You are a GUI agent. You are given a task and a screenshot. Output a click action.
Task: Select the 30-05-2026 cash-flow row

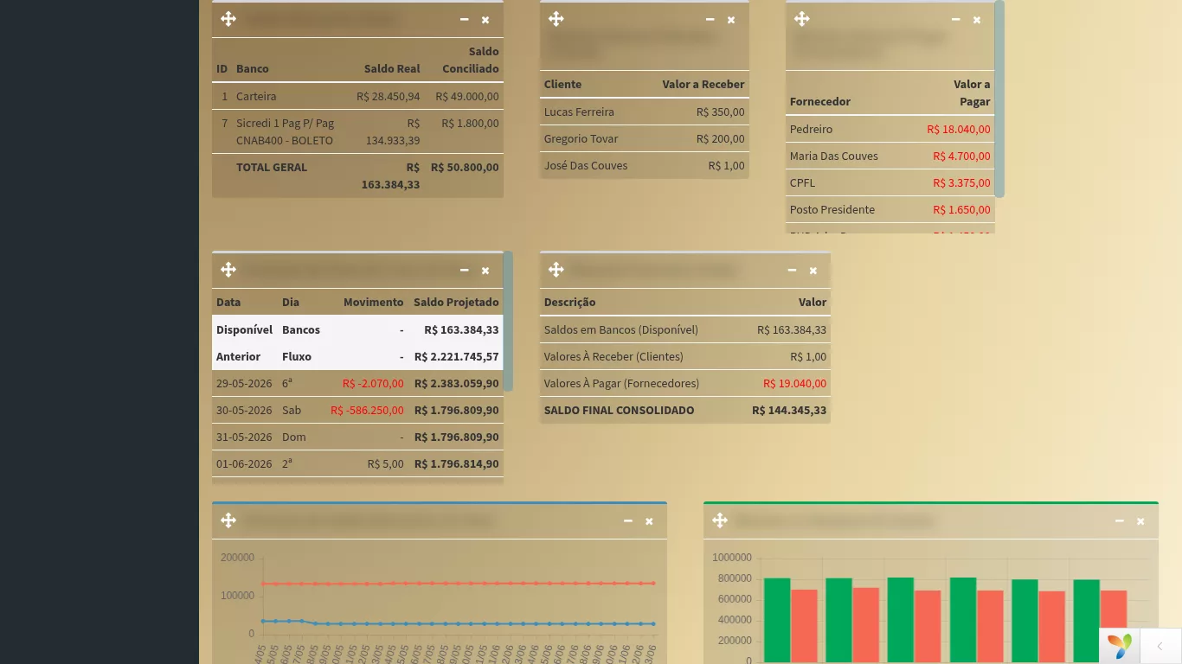tap(357, 410)
